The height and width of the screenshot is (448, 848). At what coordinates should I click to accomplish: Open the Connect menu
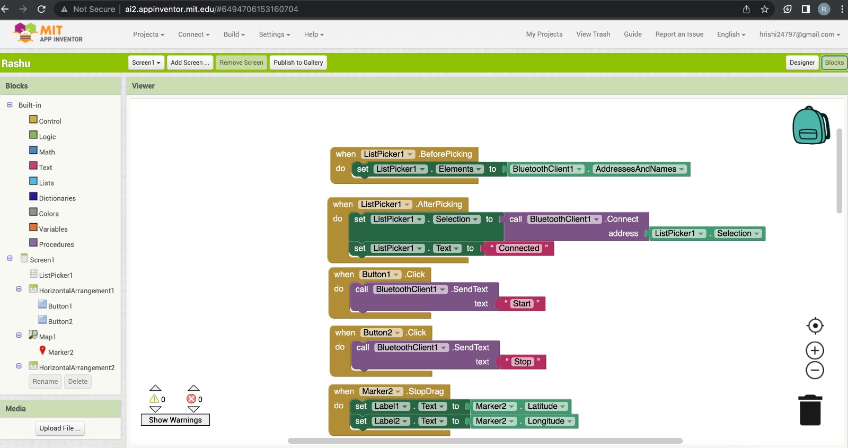193,34
